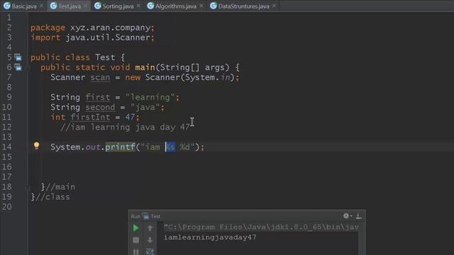Click 'import' keyword on line 3

[45, 38]
